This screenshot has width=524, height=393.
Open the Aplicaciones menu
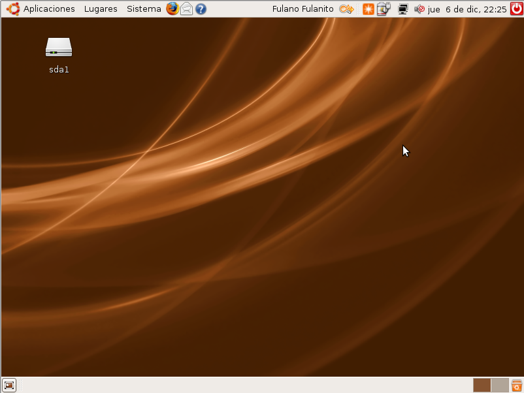click(x=49, y=9)
